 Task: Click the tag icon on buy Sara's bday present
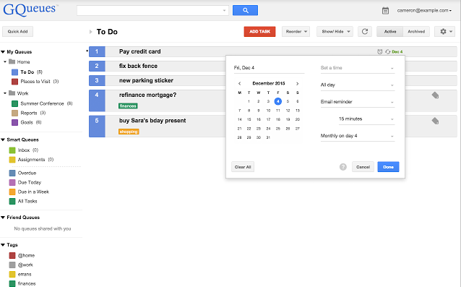coord(435,121)
